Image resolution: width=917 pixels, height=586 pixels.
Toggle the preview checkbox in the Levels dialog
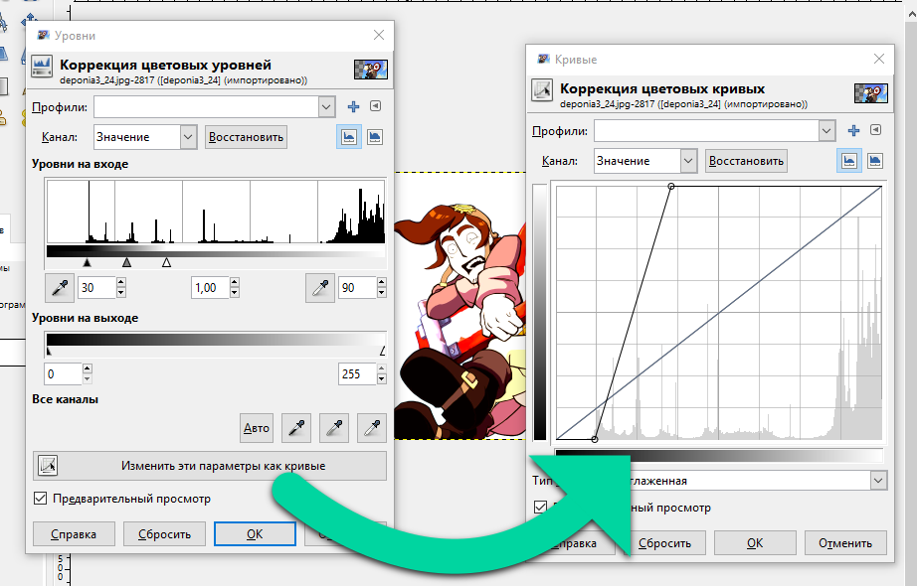[41, 499]
